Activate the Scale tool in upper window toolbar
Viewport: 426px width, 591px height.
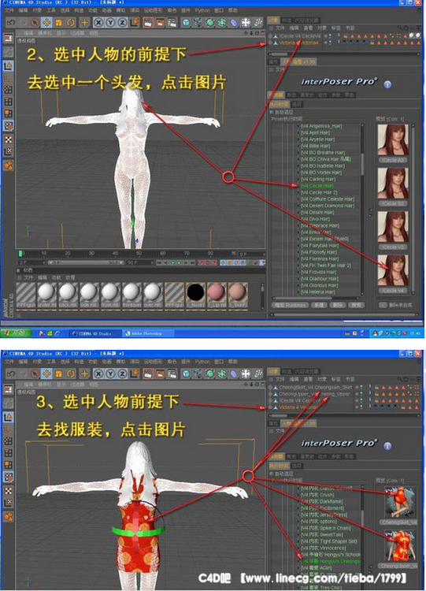59,23
